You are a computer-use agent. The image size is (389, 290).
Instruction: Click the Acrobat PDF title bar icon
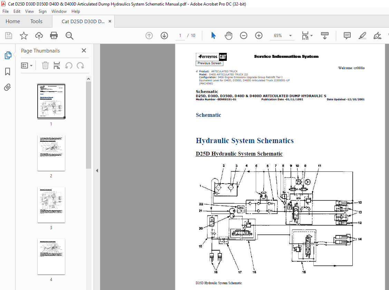(3, 4)
